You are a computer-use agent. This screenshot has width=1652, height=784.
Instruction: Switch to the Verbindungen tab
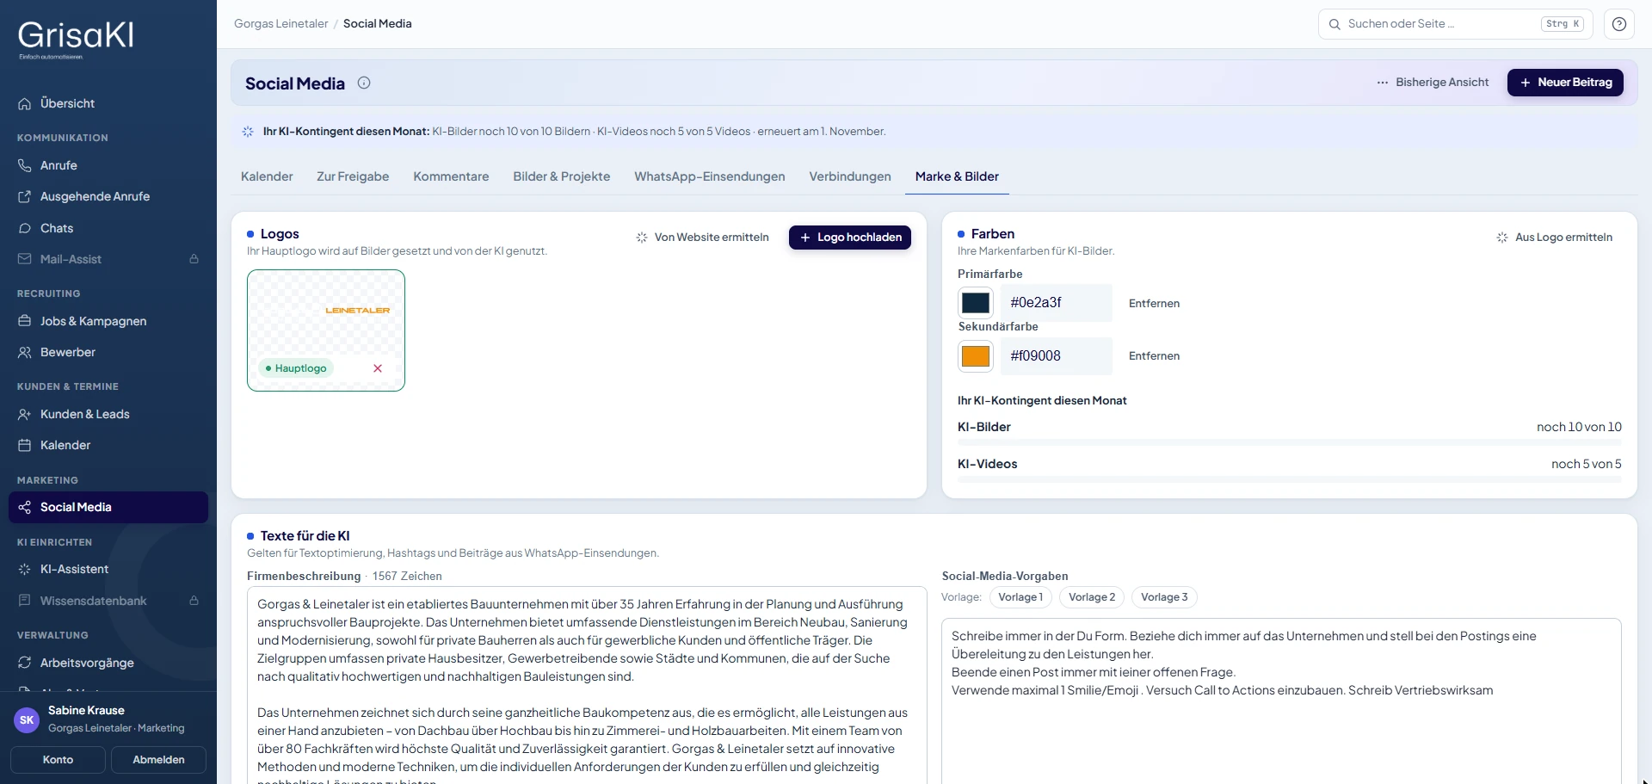tap(850, 176)
